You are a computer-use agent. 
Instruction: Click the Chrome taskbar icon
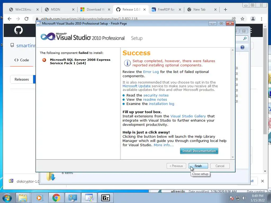(x=56, y=198)
